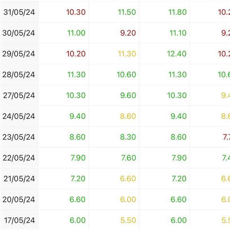Select the yellow 11.30 value on 29/05/24
This screenshot has height=230, width=230.
127,54
